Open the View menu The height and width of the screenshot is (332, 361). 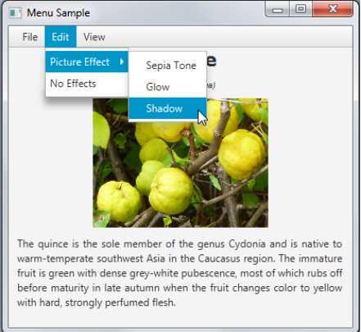[x=94, y=37]
